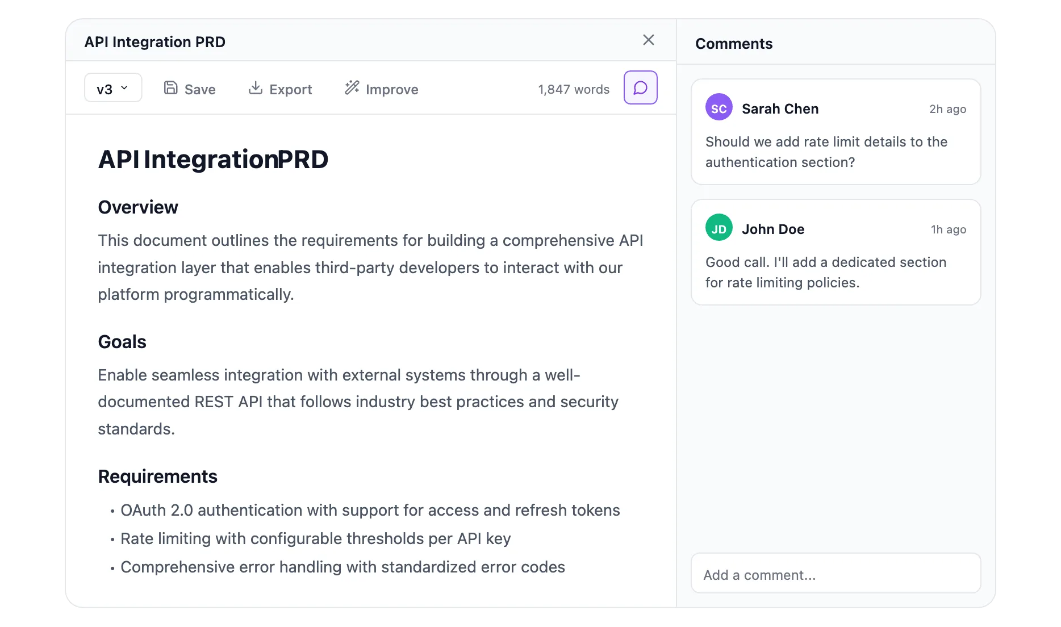Click Sarah Chen's purple SC avatar
The image size is (1061, 627).
pos(719,107)
